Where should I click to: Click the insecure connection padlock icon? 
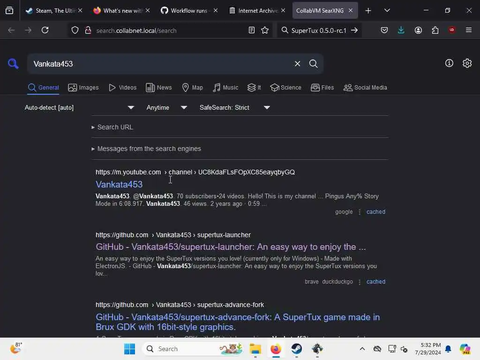point(88,30)
